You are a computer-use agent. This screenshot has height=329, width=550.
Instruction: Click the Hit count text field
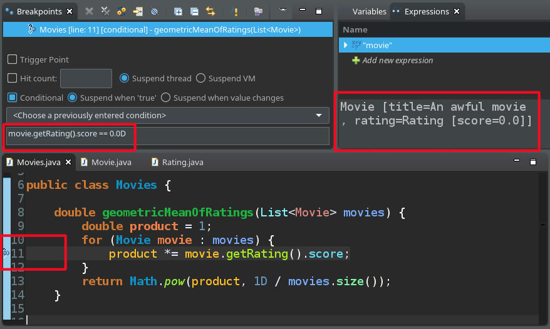click(86, 78)
